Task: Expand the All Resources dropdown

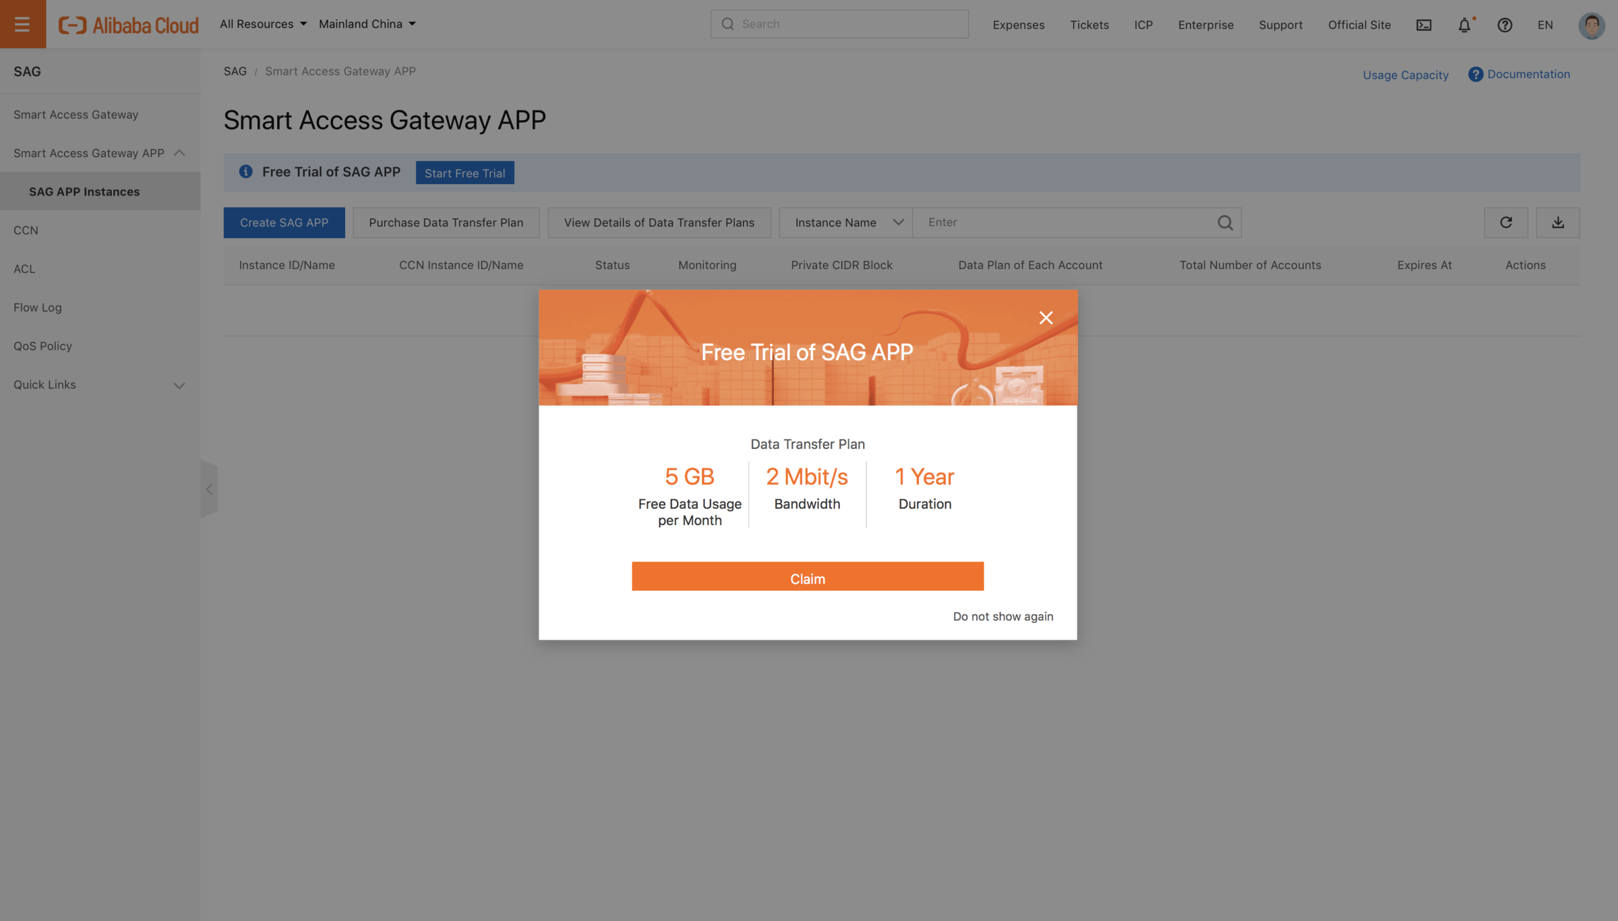Action: pyautogui.click(x=263, y=24)
